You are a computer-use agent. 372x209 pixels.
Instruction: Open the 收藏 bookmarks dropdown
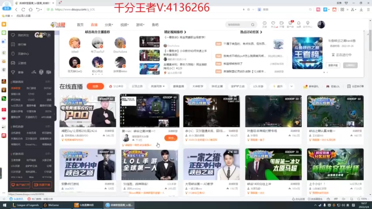[x=7, y=16]
